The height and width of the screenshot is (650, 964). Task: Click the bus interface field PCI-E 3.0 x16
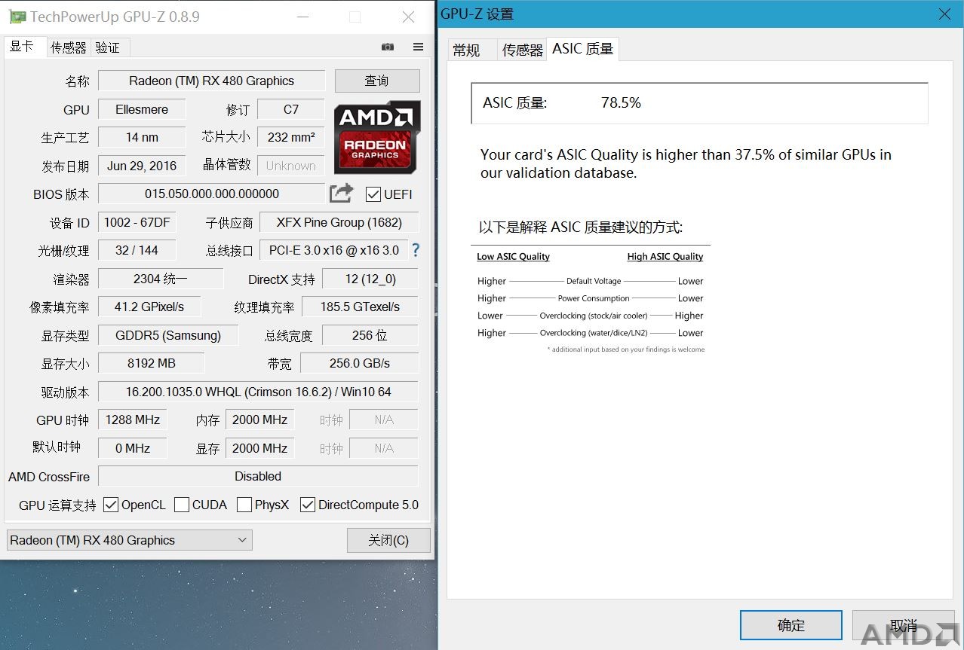coord(334,250)
